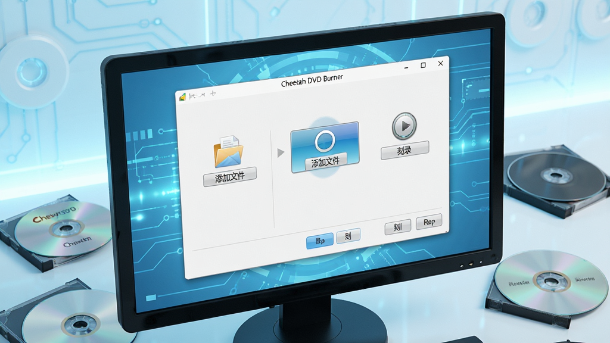The height and width of the screenshot is (343, 610).
Task: Click the round play icon above 刻录
Action: click(404, 126)
